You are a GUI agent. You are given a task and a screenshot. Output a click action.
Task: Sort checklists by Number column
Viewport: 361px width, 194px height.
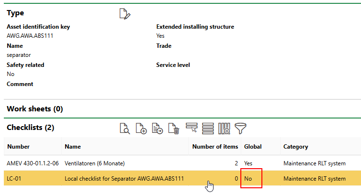point(18,147)
